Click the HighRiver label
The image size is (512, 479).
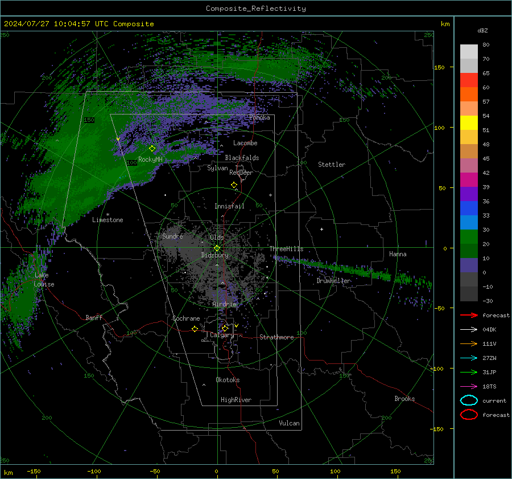point(236,400)
